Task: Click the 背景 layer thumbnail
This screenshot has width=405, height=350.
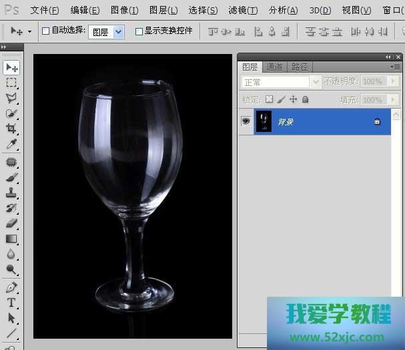Action: pyautogui.click(x=264, y=121)
